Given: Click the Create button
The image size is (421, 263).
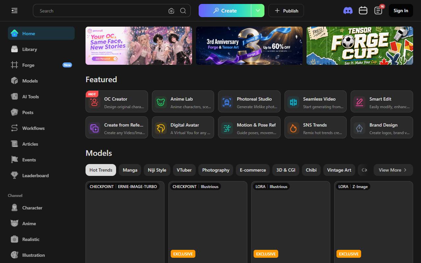Looking at the screenshot, I should (x=225, y=11).
